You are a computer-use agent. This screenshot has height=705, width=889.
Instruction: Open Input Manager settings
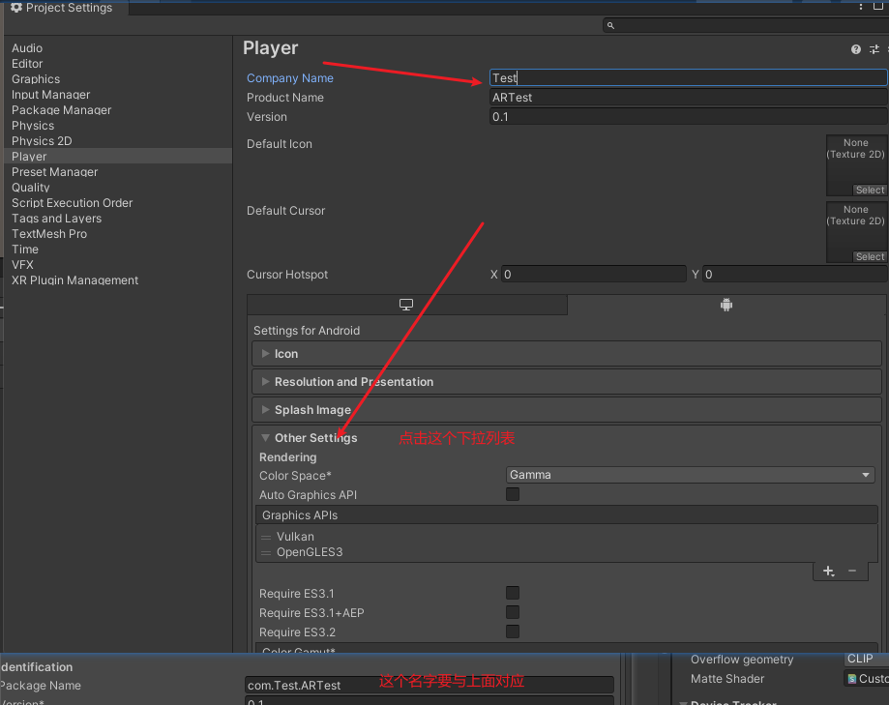50,95
